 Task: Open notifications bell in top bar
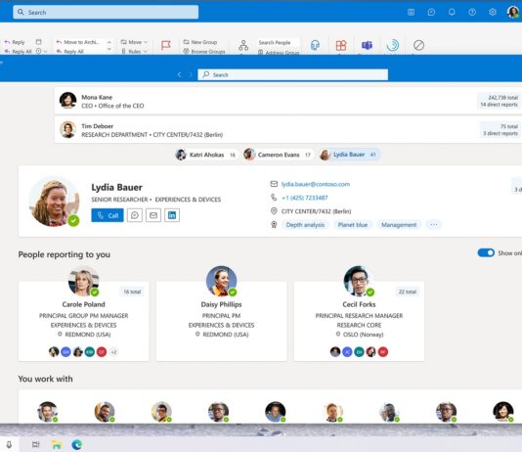[452, 12]
